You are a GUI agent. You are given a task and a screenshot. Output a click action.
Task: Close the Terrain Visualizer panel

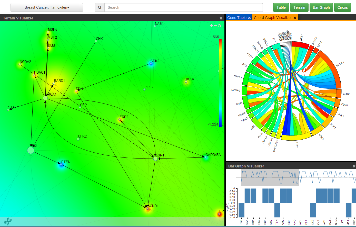(221, 18)
